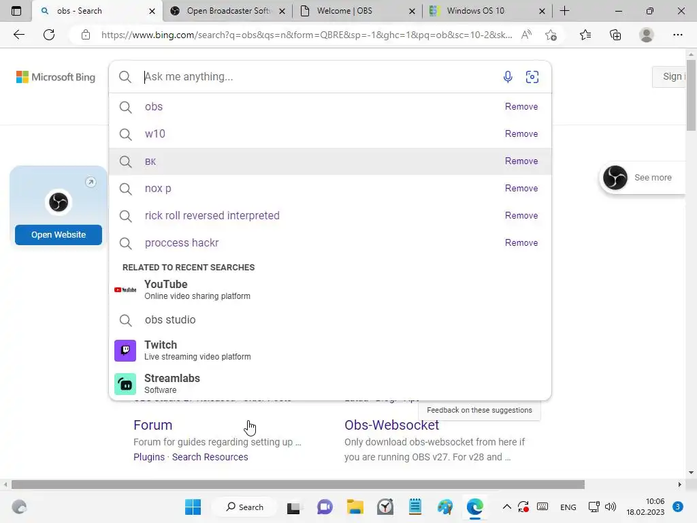
Task: Click OBS logo beside See more
Action: tap(615, 178)
